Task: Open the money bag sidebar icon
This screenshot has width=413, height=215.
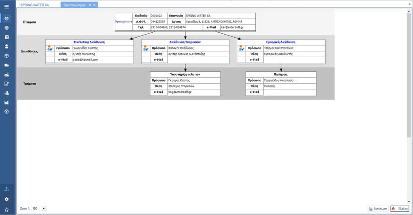Action: pos(6,93)
